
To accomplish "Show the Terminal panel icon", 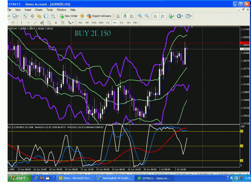I will point(46,16).
